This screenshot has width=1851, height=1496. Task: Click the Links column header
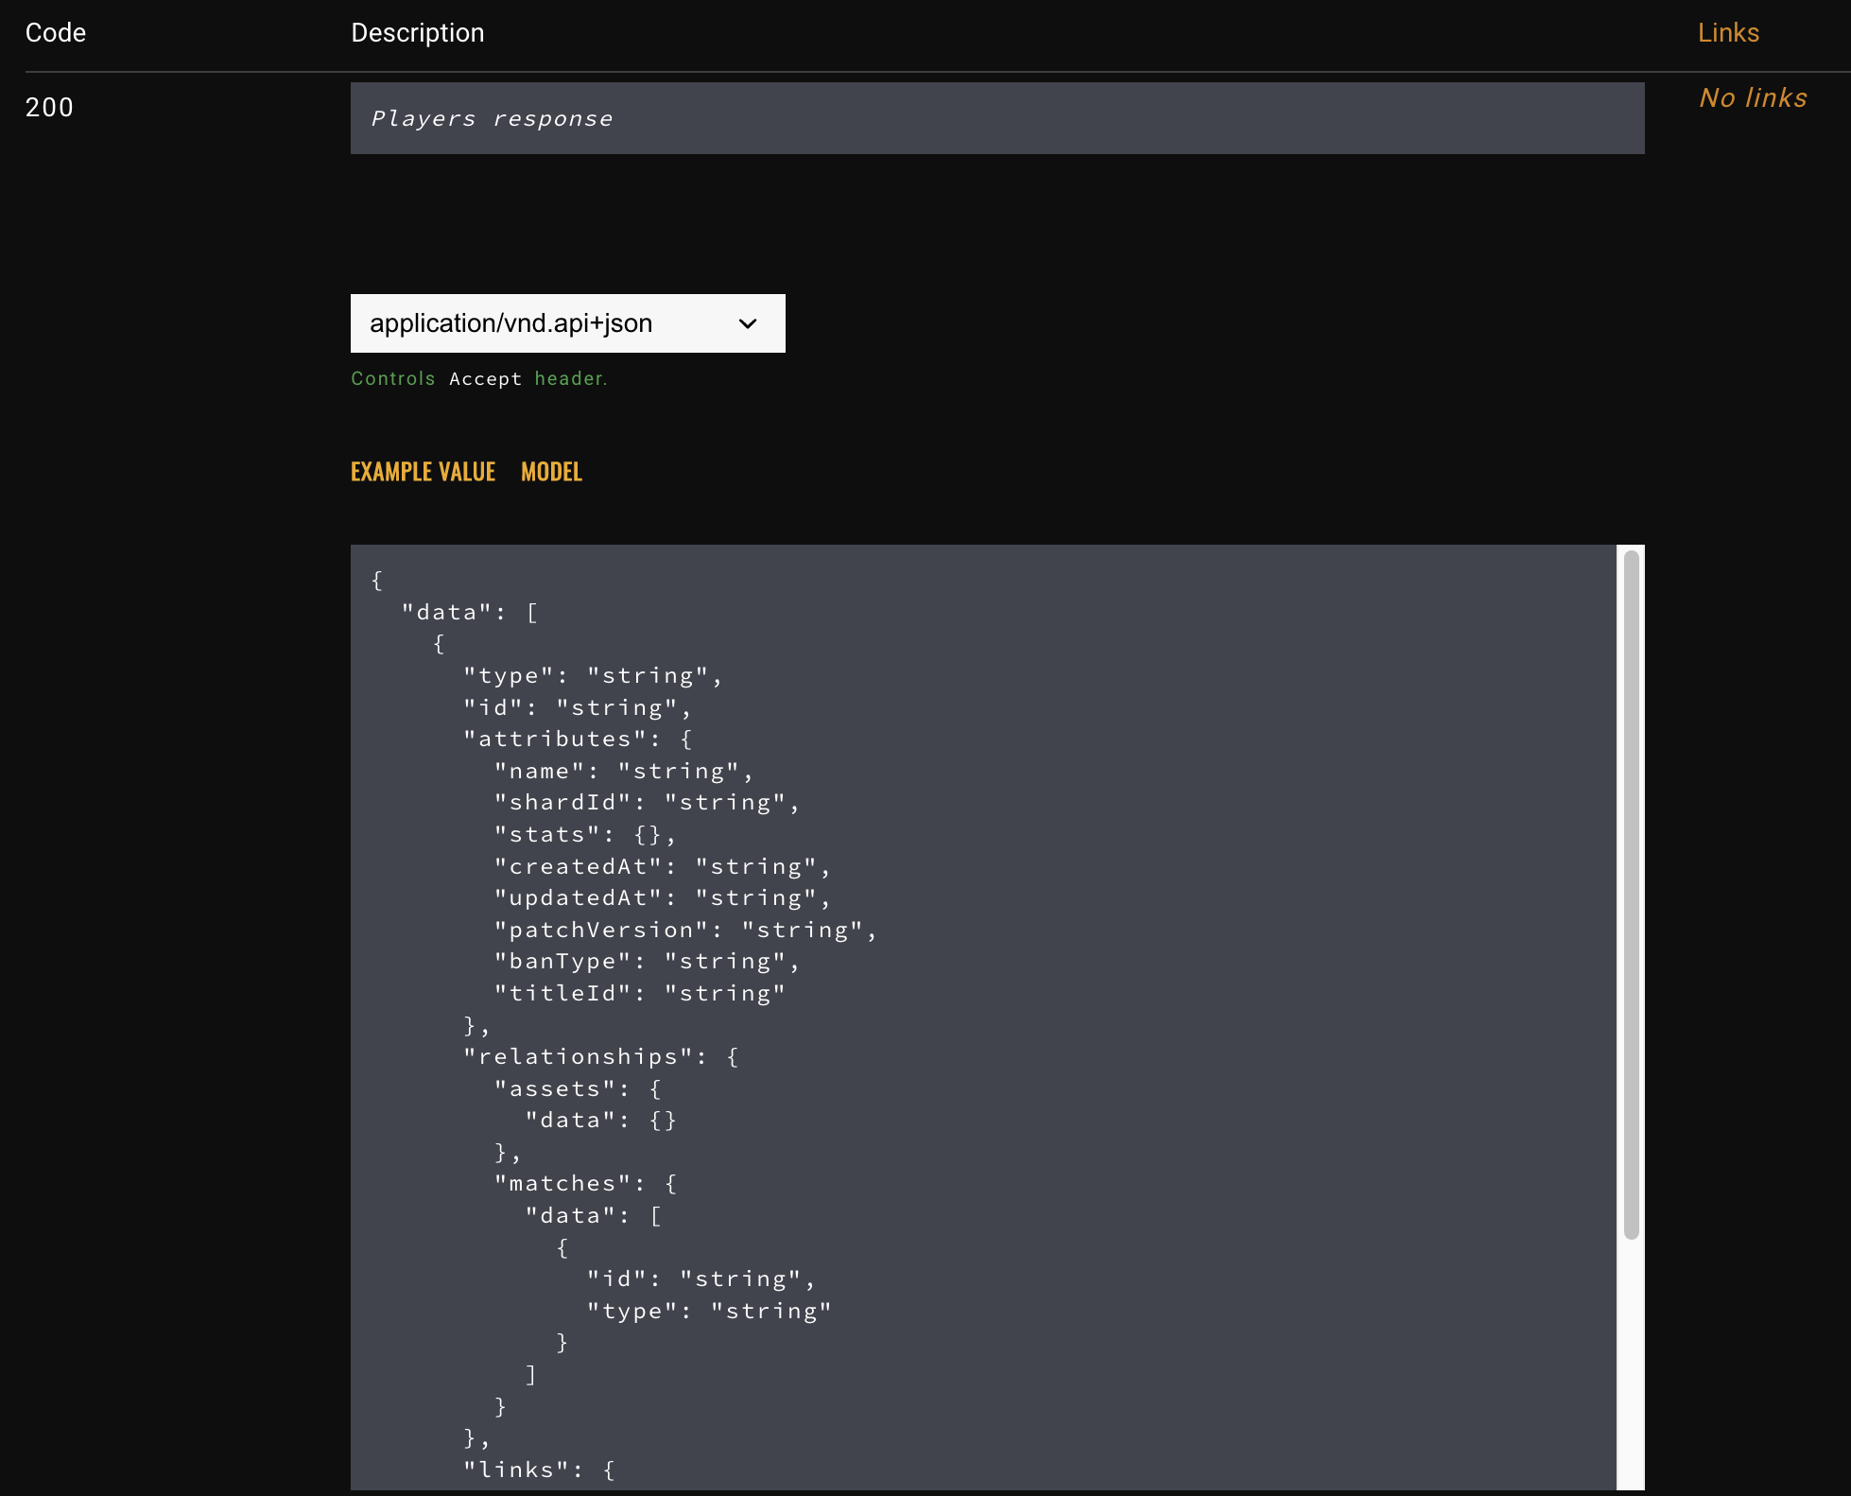[1728, 33]
